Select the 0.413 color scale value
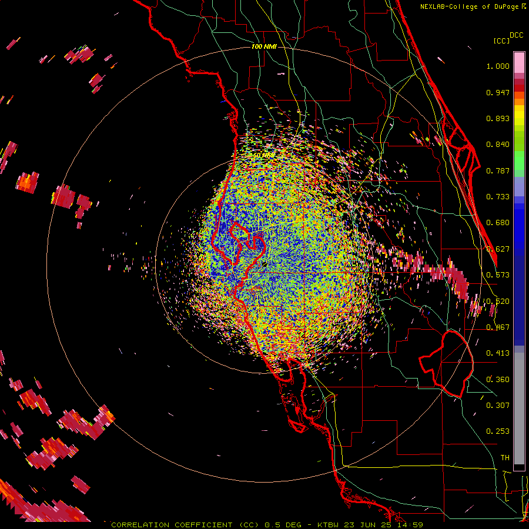Viewport: 529px width, 529px height. [x=498, y=353]
